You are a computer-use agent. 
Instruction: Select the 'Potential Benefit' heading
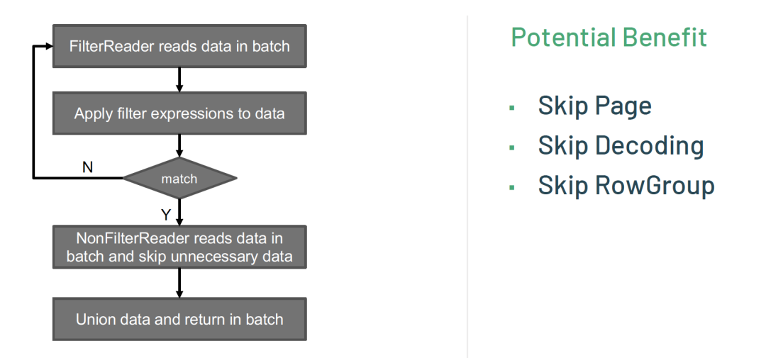pyautogui.click(x=609, y=38)
